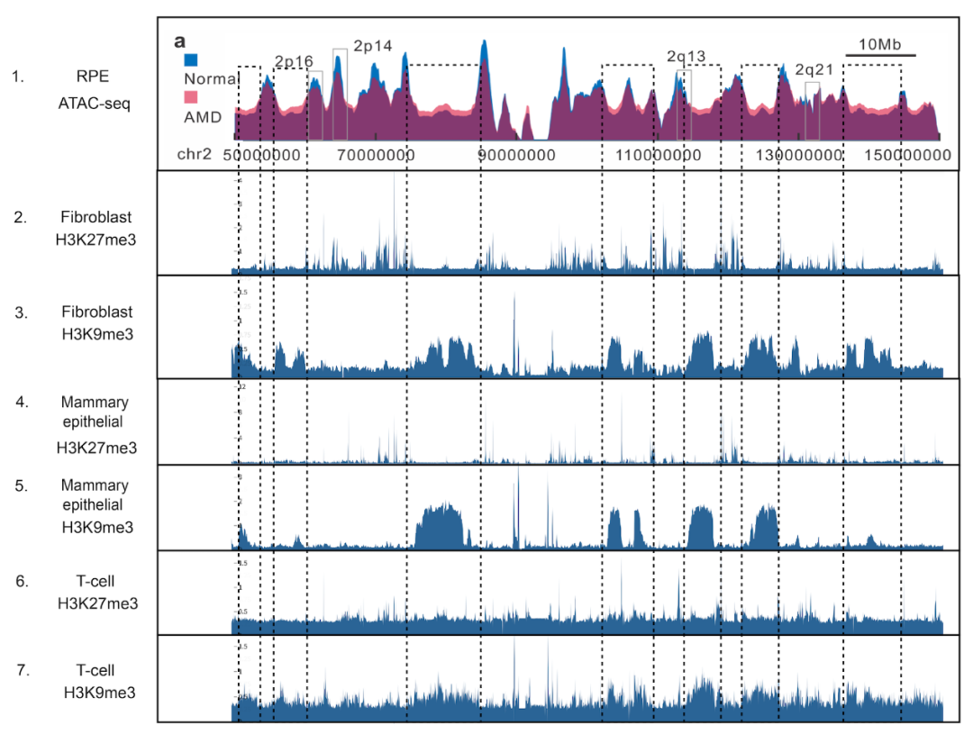The image size is (973, 734).
Task: Click track number '3.'
Action: [21, 313]
